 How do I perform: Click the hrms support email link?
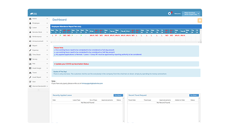pyautogui.click(x=92, y=83)
